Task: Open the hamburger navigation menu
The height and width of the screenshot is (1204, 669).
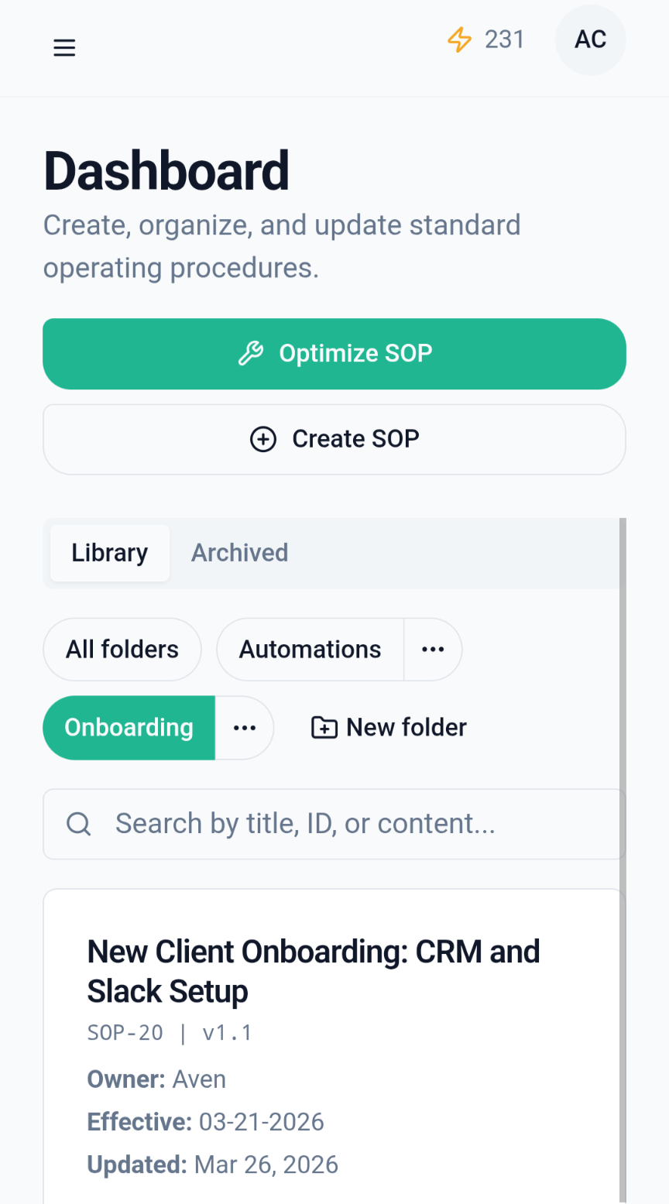Action: (x=64, y=48)
